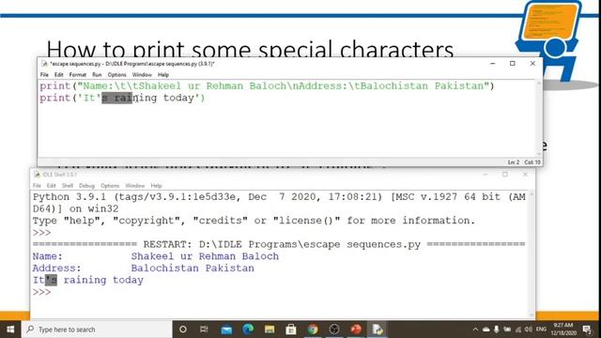Click the OneDrive cloud tray icon
This screenshot has width=601, height=338.
click(486, 330)
